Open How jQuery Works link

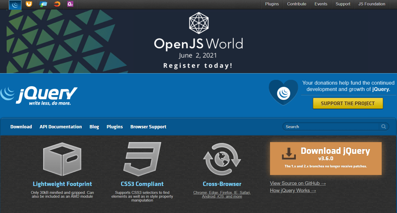(x=293, y=191)
